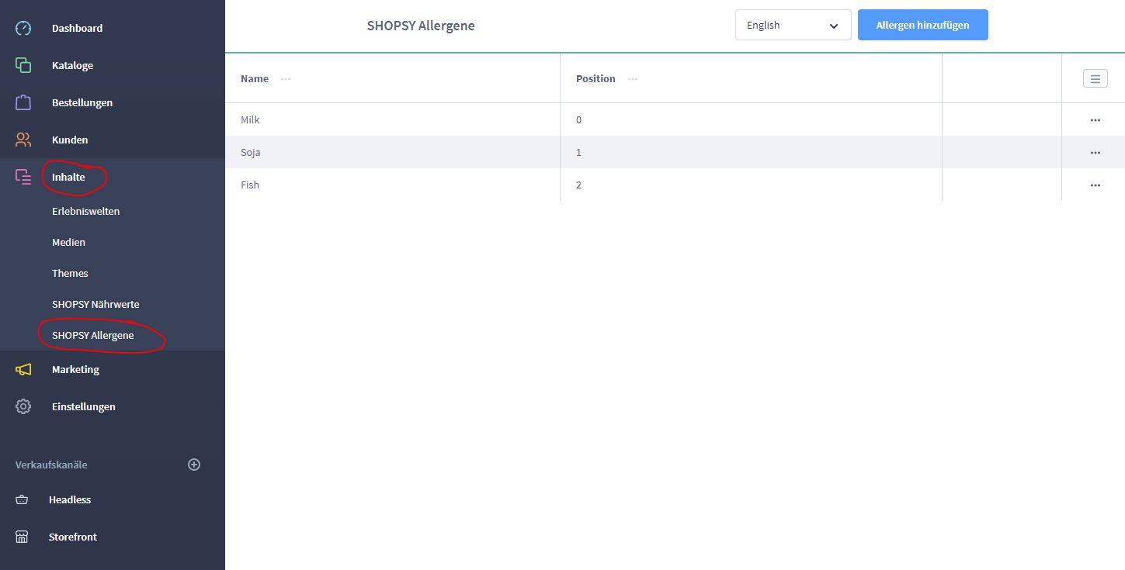Collapse the Inhalte menu
This screenshot has width=1125, height=570.
pyautogui.click(x=68, y=177)
